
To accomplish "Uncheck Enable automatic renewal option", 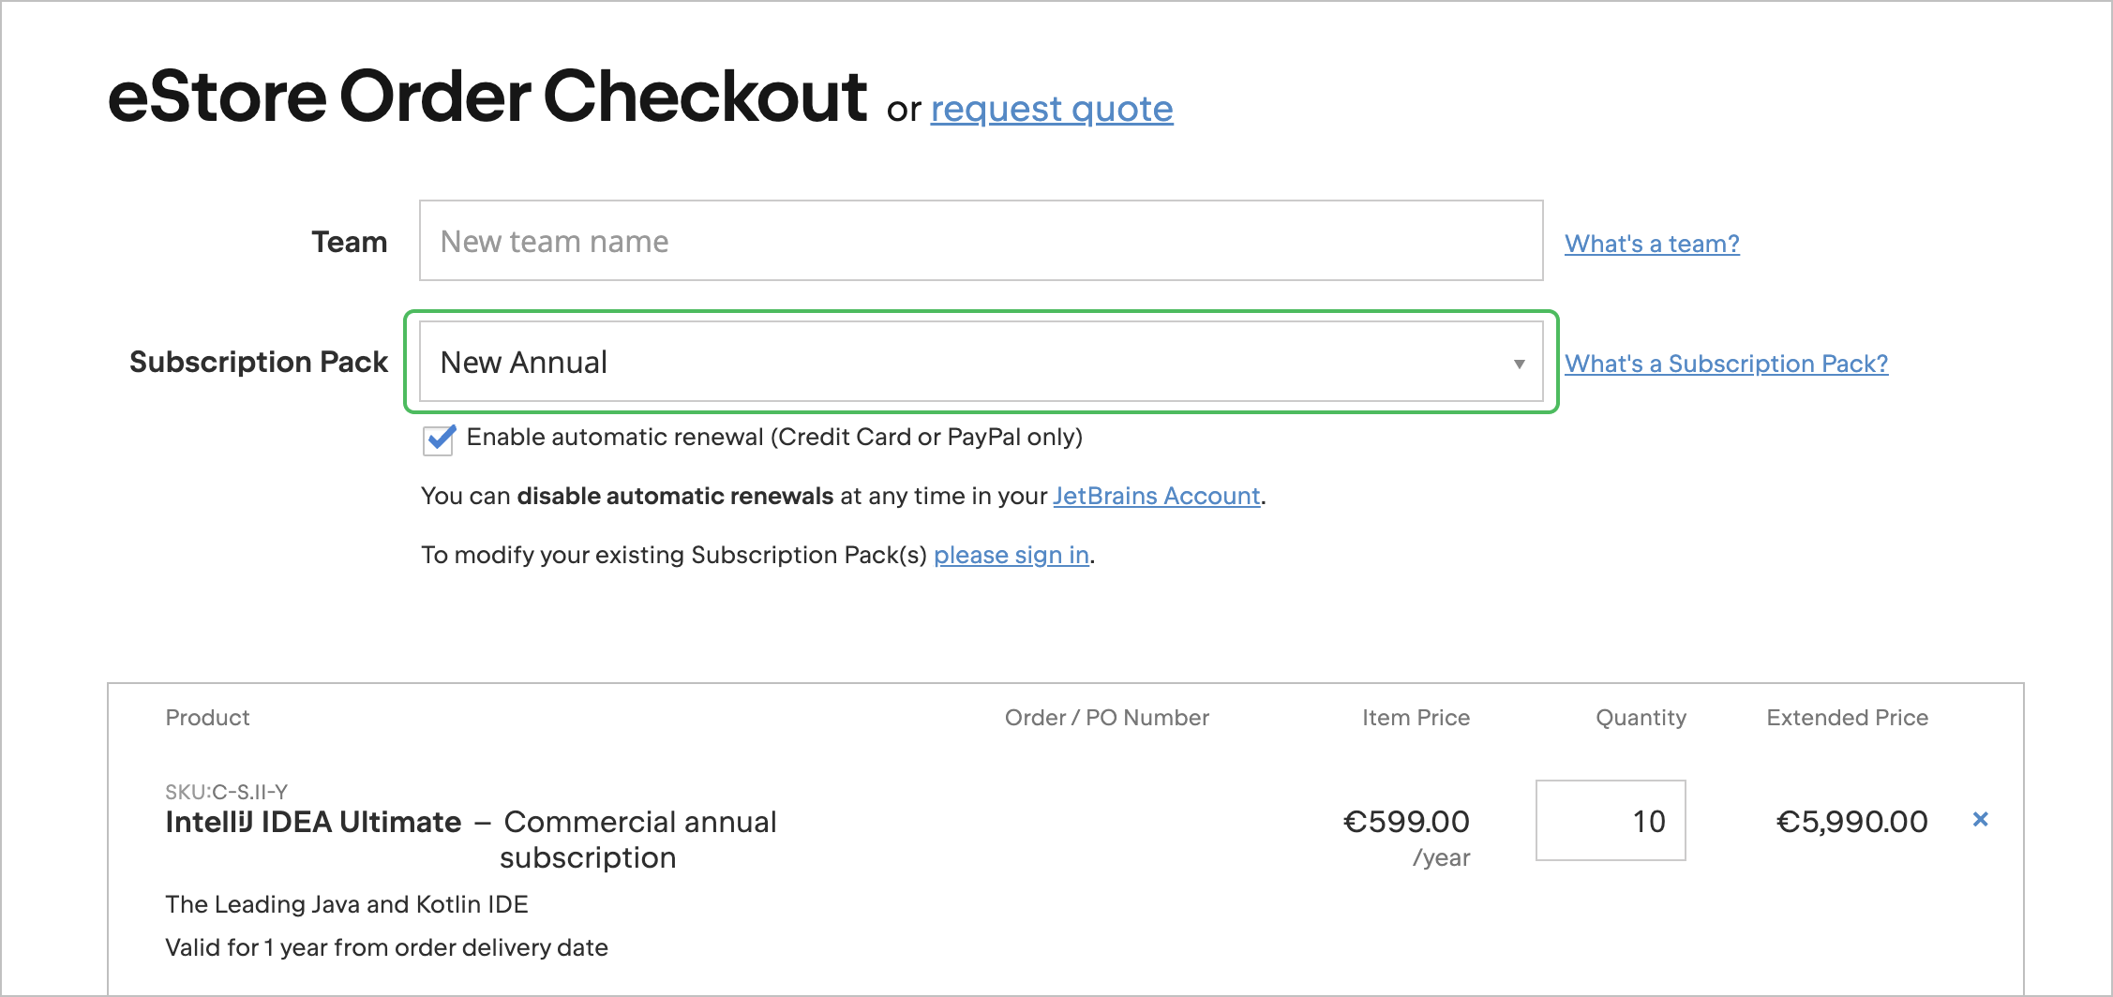I will point(438,439).
